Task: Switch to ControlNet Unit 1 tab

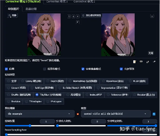Action: point(57,2)
